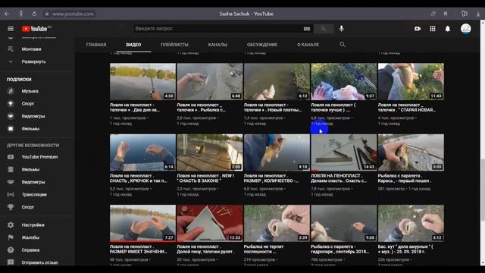This screenshot has width=485, height=273.
Task: Search within the channel using magnifier icon
Action: point(343,45)
